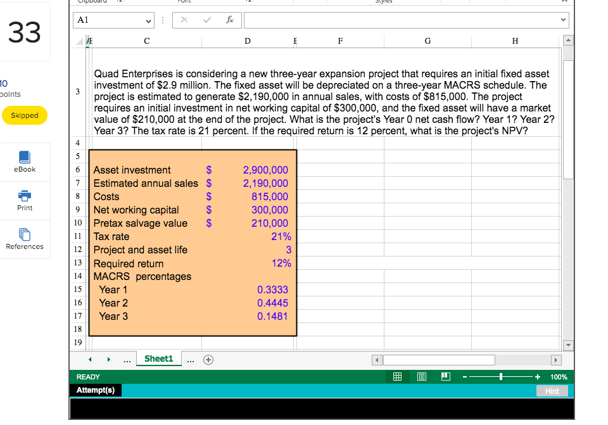Open the Insert Function (fx) dialog
The height and width of the screenshot is (425, 608).
(x=230, y=20)
